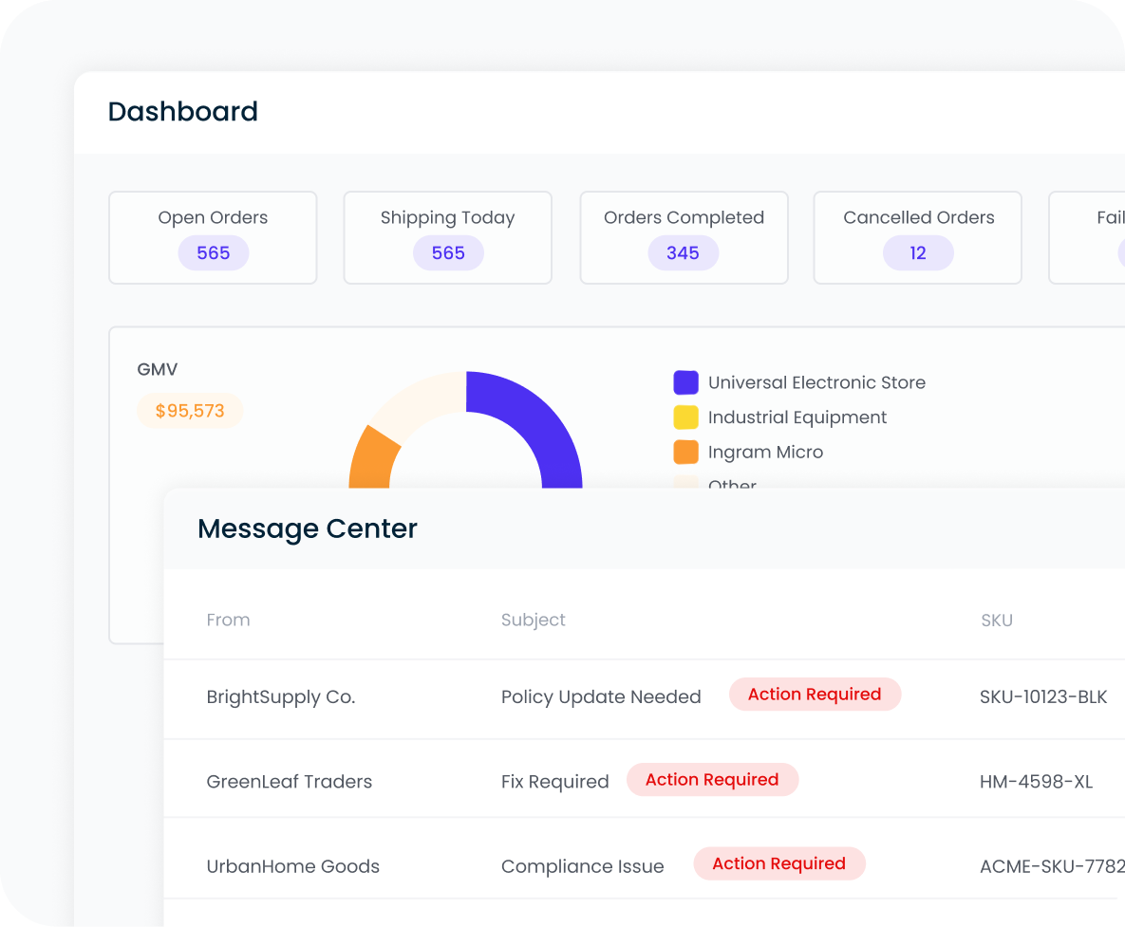Sort messages by the From column header
The width and height of the screenshot is (1125, 927).
click(228, 620)
